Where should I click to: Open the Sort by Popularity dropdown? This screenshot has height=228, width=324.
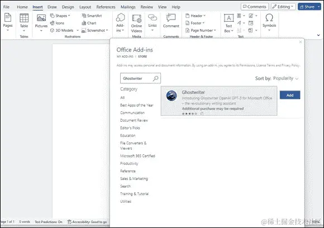pos(286,78)
